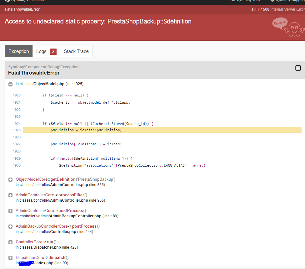Click the Symfony Docs header icon
Viewport: 305px width, 269px height.
point(233,1)
